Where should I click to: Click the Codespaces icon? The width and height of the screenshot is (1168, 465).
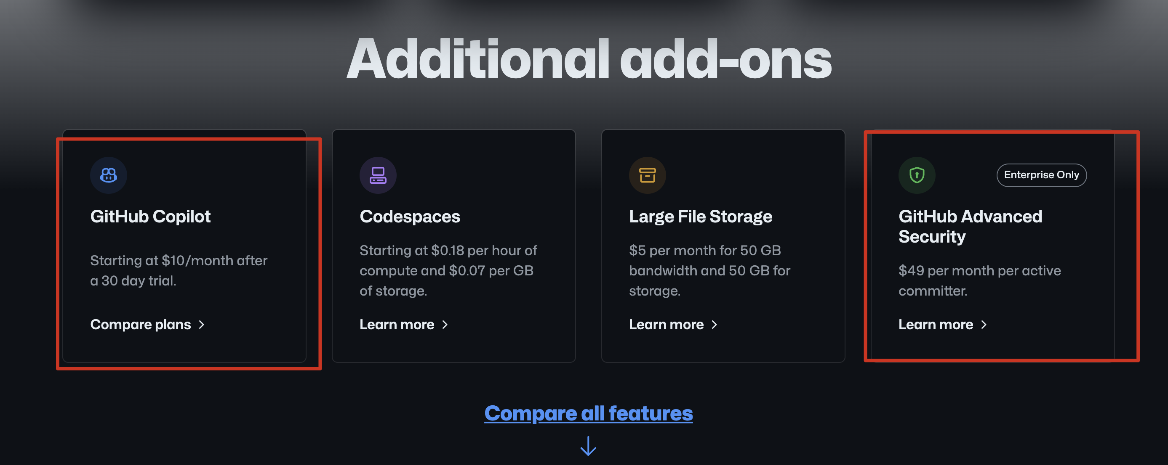(378, 175)
